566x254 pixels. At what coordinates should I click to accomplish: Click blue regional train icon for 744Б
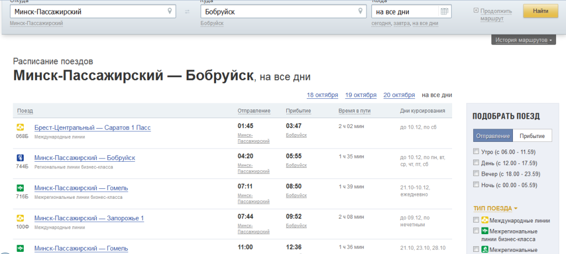[x=20, y=158]
